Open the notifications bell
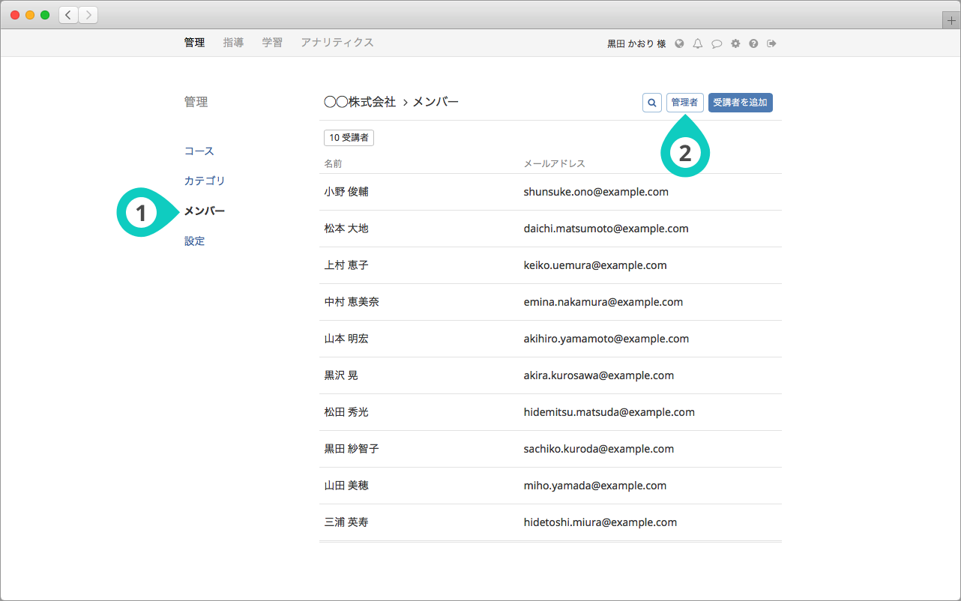The height and width of the screenshot is (601, 961). pos(698,43)
